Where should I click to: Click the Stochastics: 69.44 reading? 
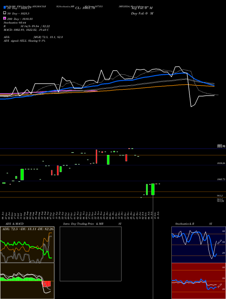click(x=14, y=23)
